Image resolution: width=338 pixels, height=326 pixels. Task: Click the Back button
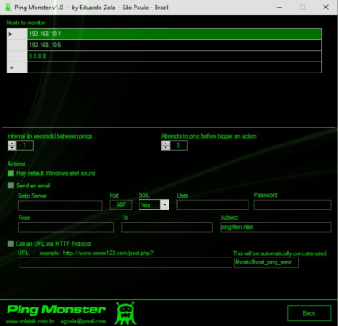pyautogui.click(x=309, y=313)
